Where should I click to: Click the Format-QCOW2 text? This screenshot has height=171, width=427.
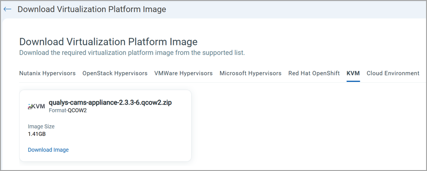(68, 110)
